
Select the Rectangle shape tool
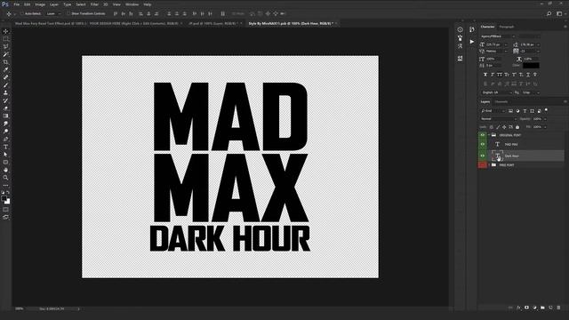5,162
